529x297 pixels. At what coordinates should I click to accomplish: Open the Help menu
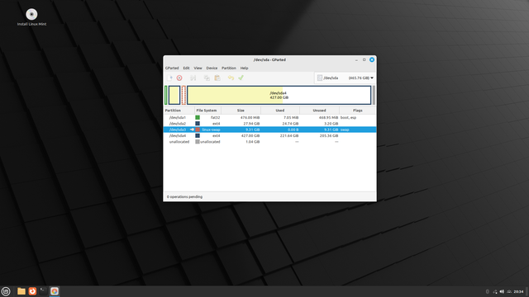(245, 68)
